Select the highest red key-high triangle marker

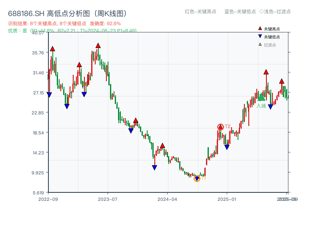[x=98, y=46]
